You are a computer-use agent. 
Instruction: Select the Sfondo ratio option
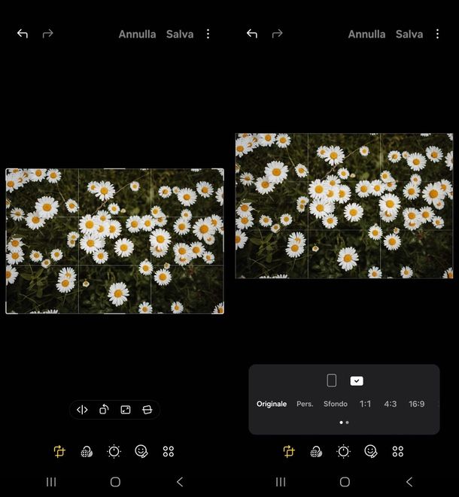click(x=336, y=404)
